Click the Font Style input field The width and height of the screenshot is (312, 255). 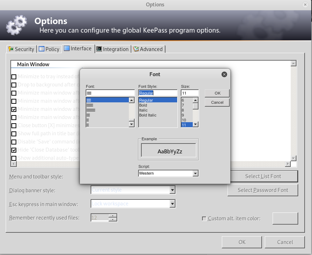click(158, 93)
